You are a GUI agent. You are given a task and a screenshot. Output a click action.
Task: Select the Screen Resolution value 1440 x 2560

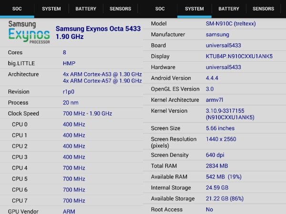click(221, 139)
